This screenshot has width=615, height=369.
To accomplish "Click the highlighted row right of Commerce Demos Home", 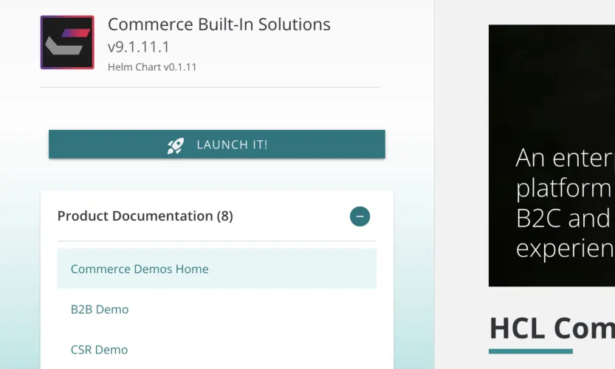I will coord(295,269).
